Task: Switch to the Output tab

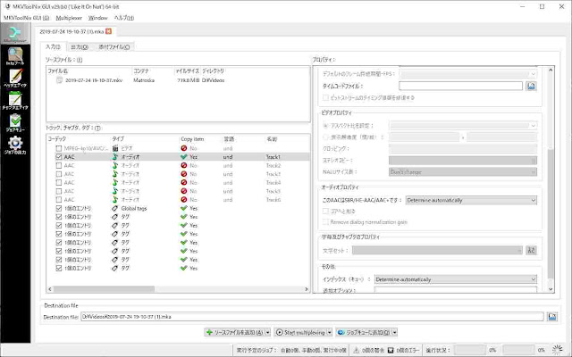Action: click(80, 47)
